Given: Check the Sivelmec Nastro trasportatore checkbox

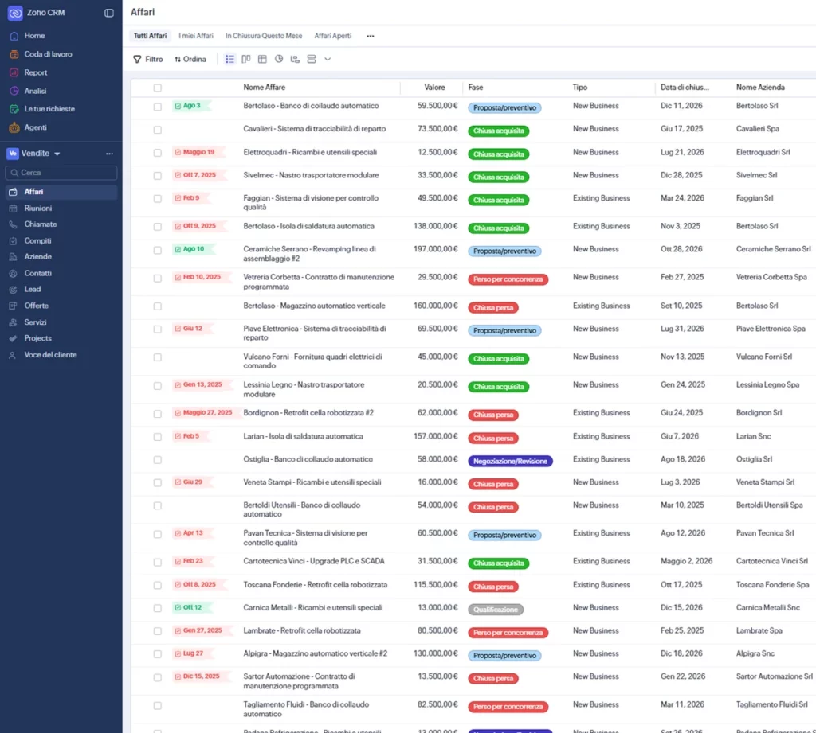Looking at the screenshot, I should click(x=157, y=176).
